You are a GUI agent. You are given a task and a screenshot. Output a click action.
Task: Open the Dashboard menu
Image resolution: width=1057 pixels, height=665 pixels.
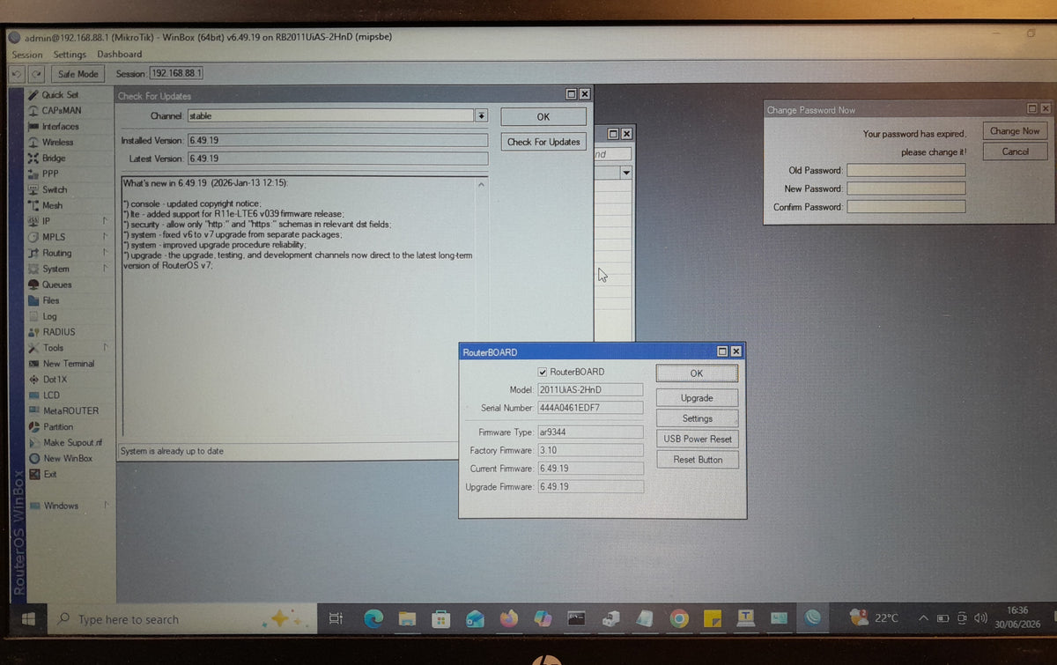pyautogui.click(x=119, y=55)
